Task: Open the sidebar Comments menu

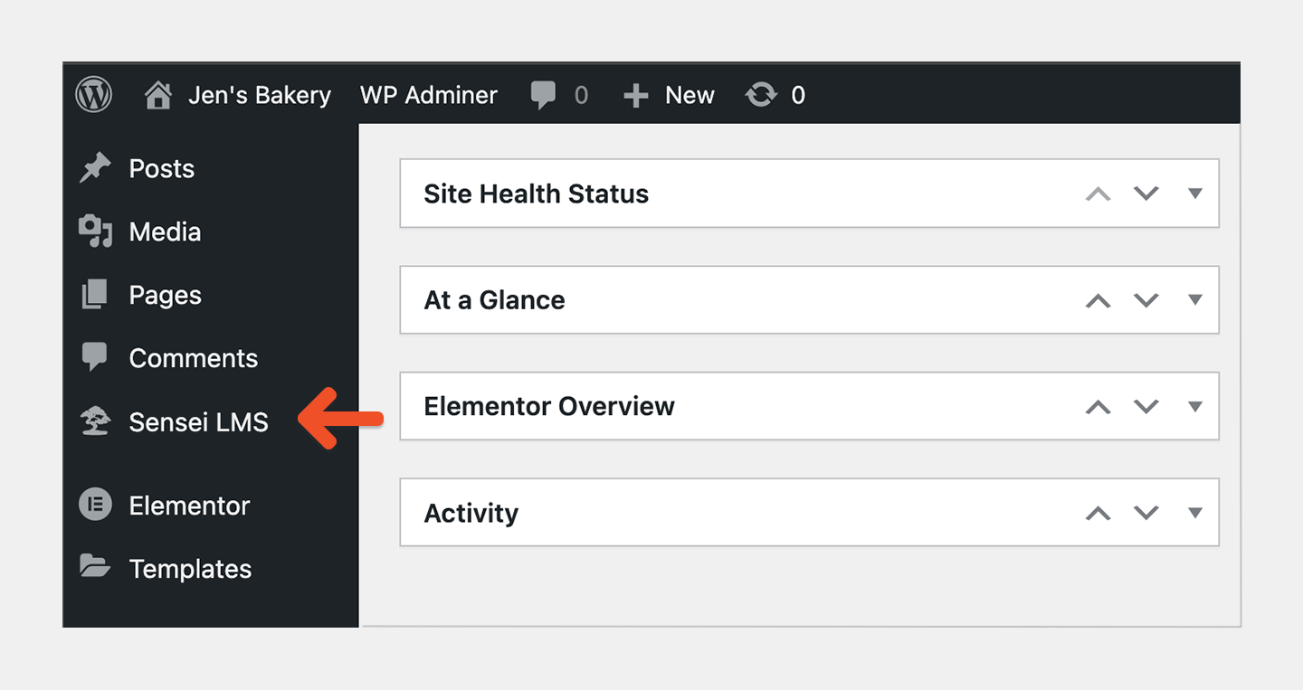Action: (194, 358)
